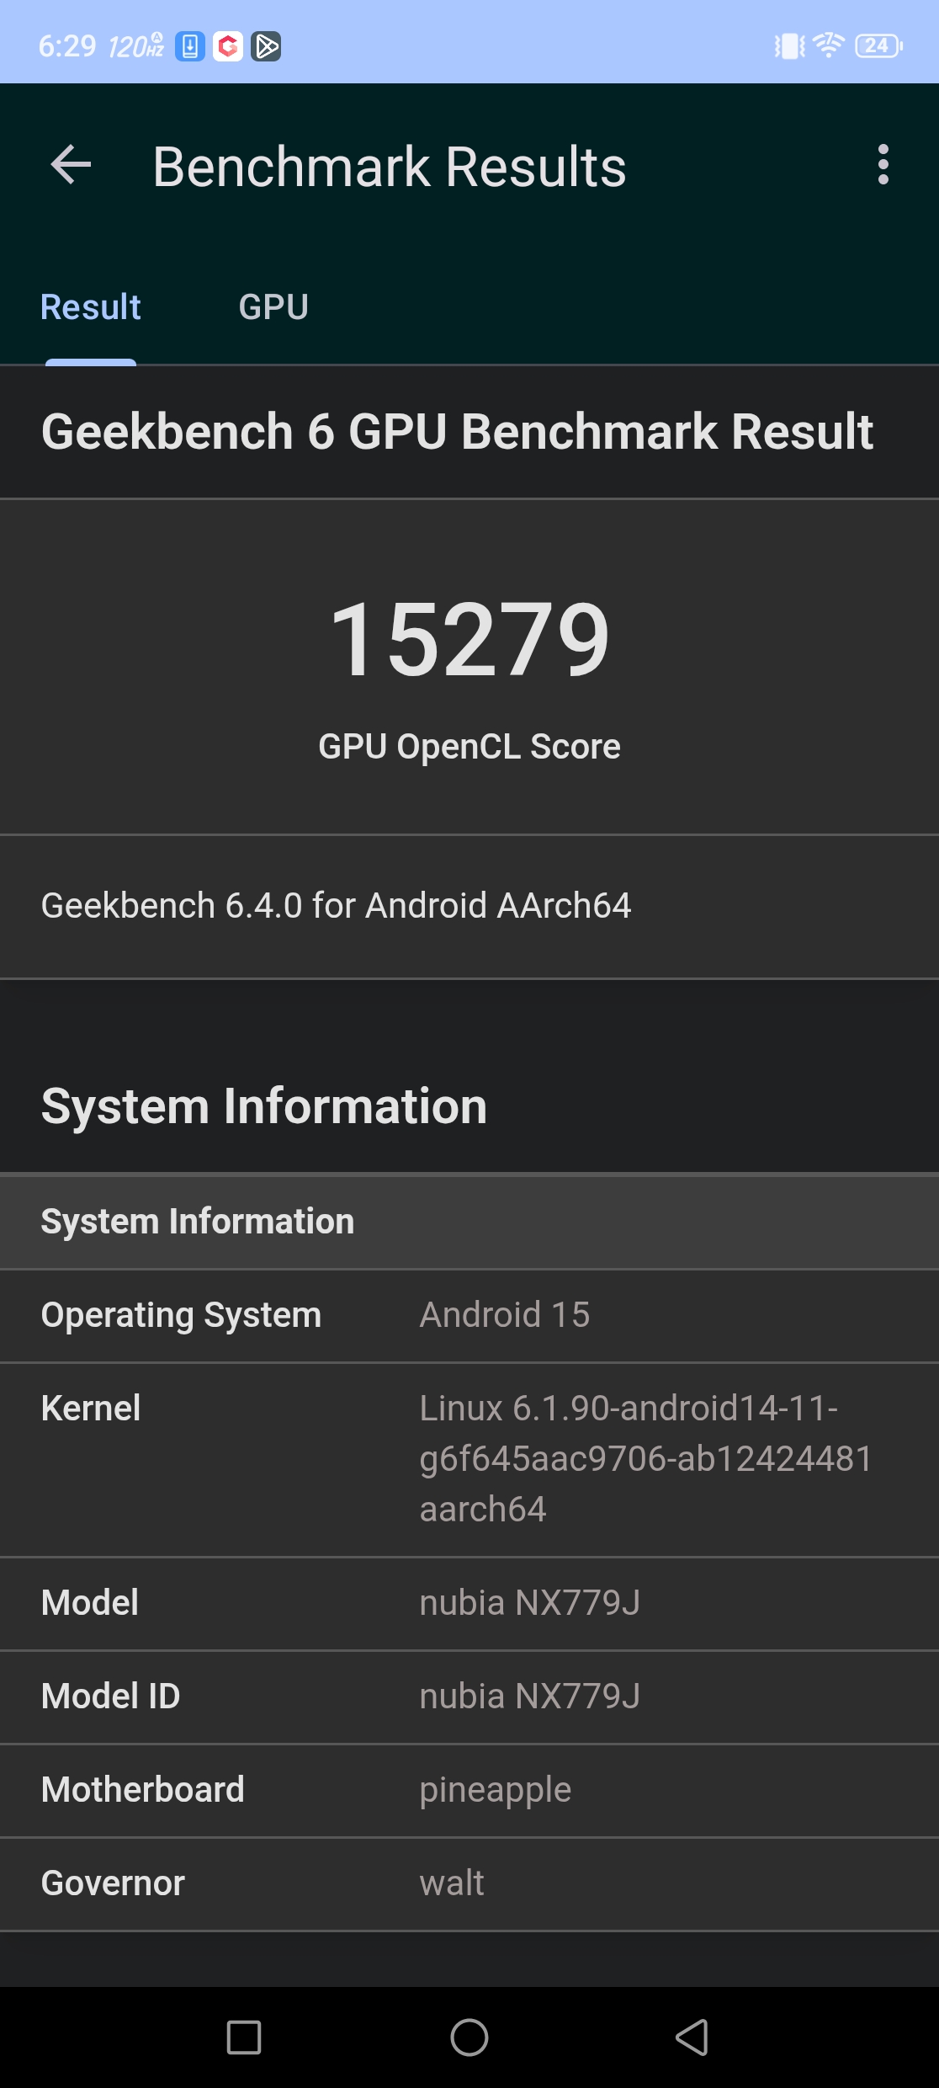Viewport: 939px width, 2088px height.
Task: Tap the 15279 GPU OpenCL score
Action: tap(469, 640)
